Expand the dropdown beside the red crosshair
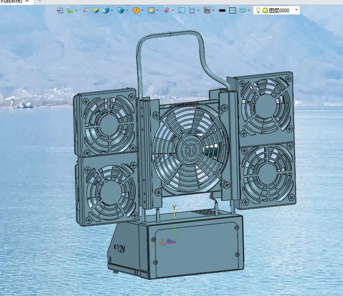 tap(173, 10)
